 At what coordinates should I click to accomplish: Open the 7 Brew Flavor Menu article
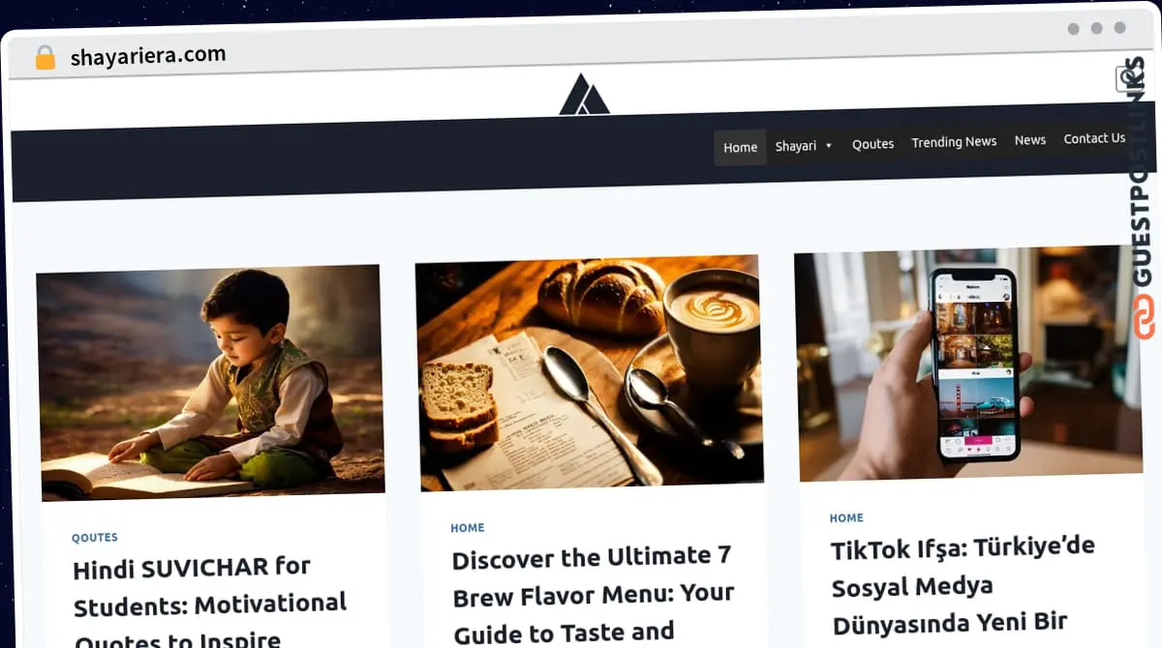point(593,594)
